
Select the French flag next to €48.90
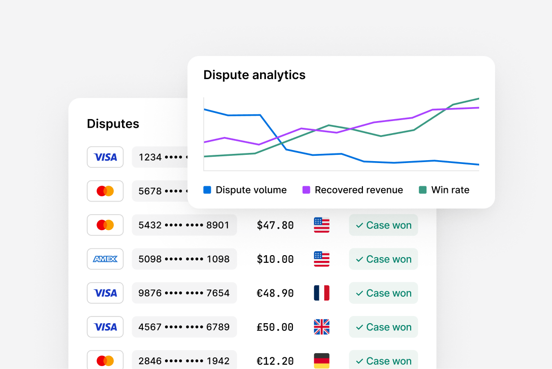tap(321, 293)
